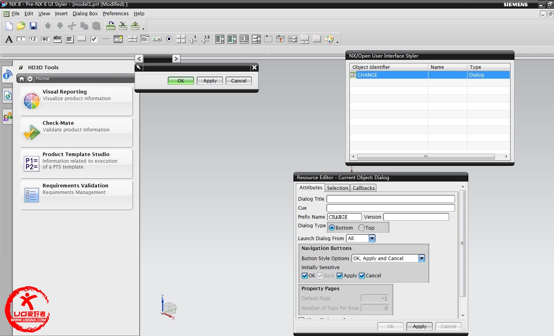Expand the first toolbar row options arrow
The width and height of the screenshot is (554, 336).
(143, 29)
